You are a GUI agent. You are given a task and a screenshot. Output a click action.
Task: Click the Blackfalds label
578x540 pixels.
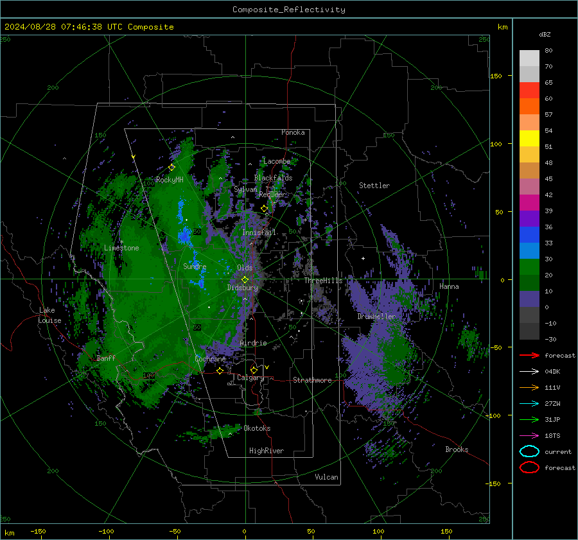pyautogui.click(x=273, y=178)
